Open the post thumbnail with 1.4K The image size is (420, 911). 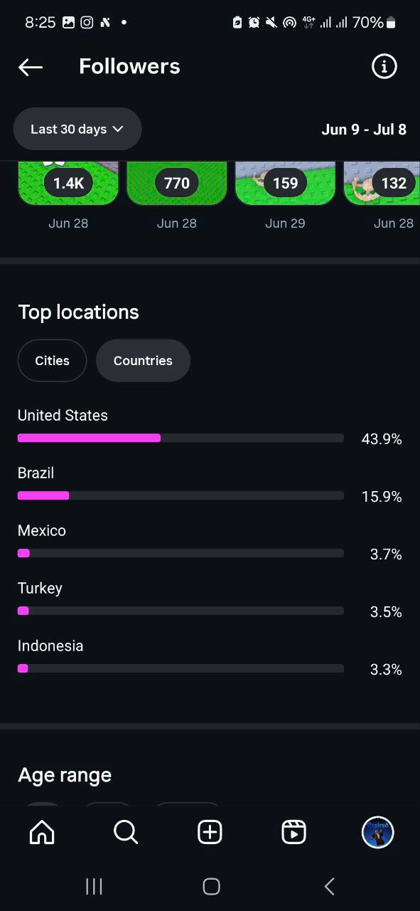[68, 184]
